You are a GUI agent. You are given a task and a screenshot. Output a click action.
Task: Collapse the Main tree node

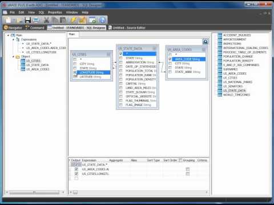pyautogui.click(x=8, y=35)
